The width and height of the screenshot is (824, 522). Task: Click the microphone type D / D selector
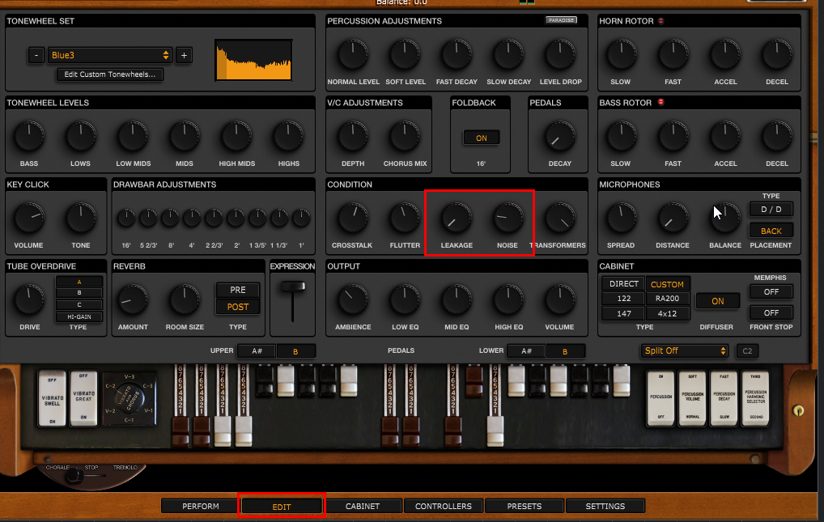point(771,210)
